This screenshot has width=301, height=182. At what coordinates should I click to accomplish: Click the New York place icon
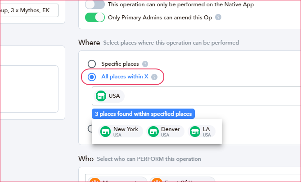click(105, 132)
